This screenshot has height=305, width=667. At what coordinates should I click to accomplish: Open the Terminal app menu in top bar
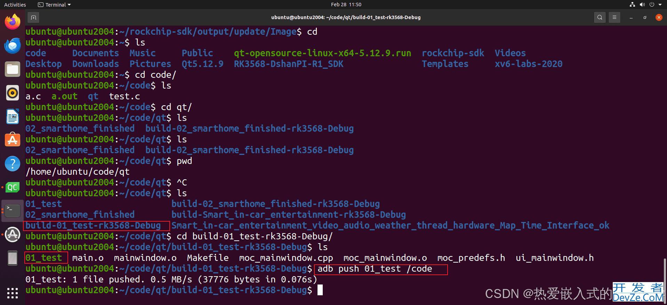point(54,5)
